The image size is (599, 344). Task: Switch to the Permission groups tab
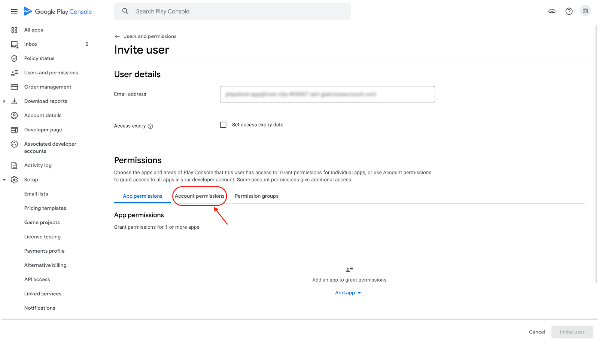click(x=256, y=196)
